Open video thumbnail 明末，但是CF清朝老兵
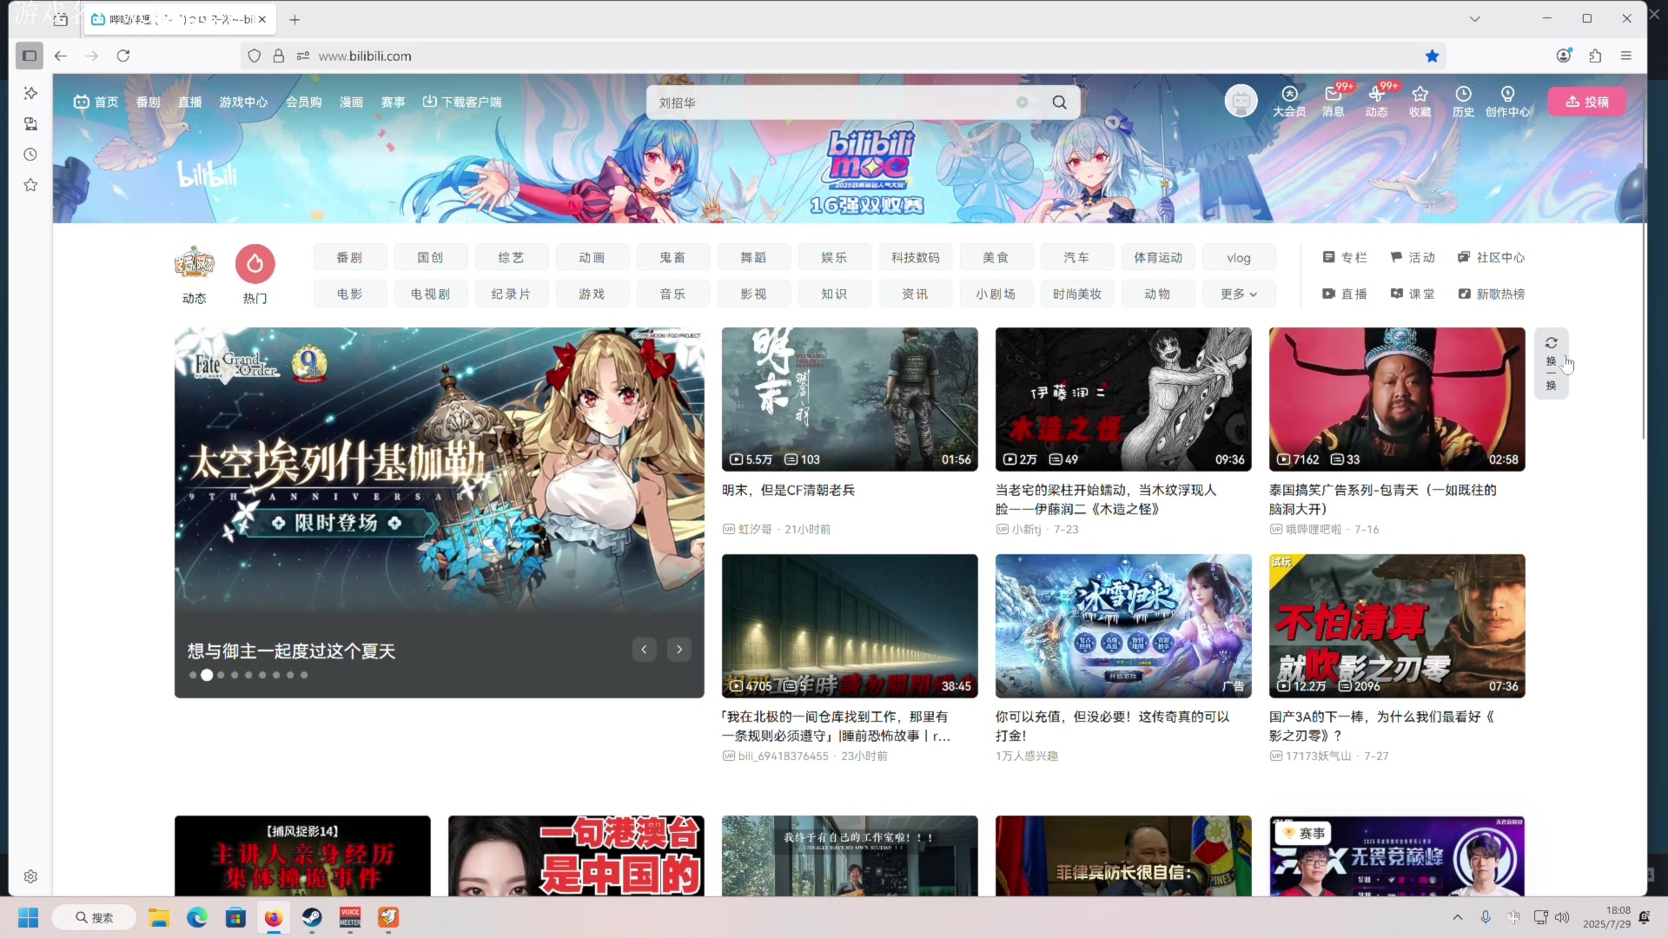1668x938 pixels. coord(850,399)
